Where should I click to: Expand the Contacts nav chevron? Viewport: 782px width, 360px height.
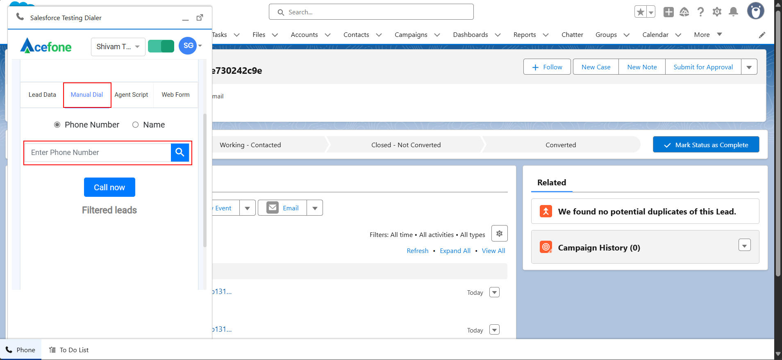point(379,35)
